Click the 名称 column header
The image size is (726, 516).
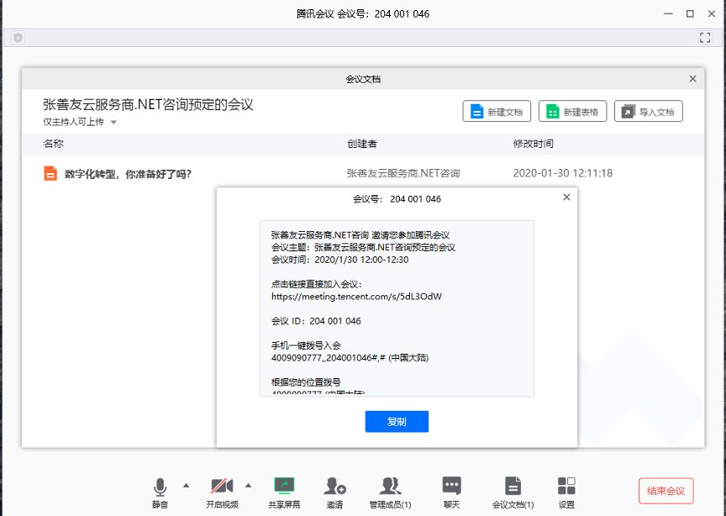pyautogui.click(x=53, y=144)
